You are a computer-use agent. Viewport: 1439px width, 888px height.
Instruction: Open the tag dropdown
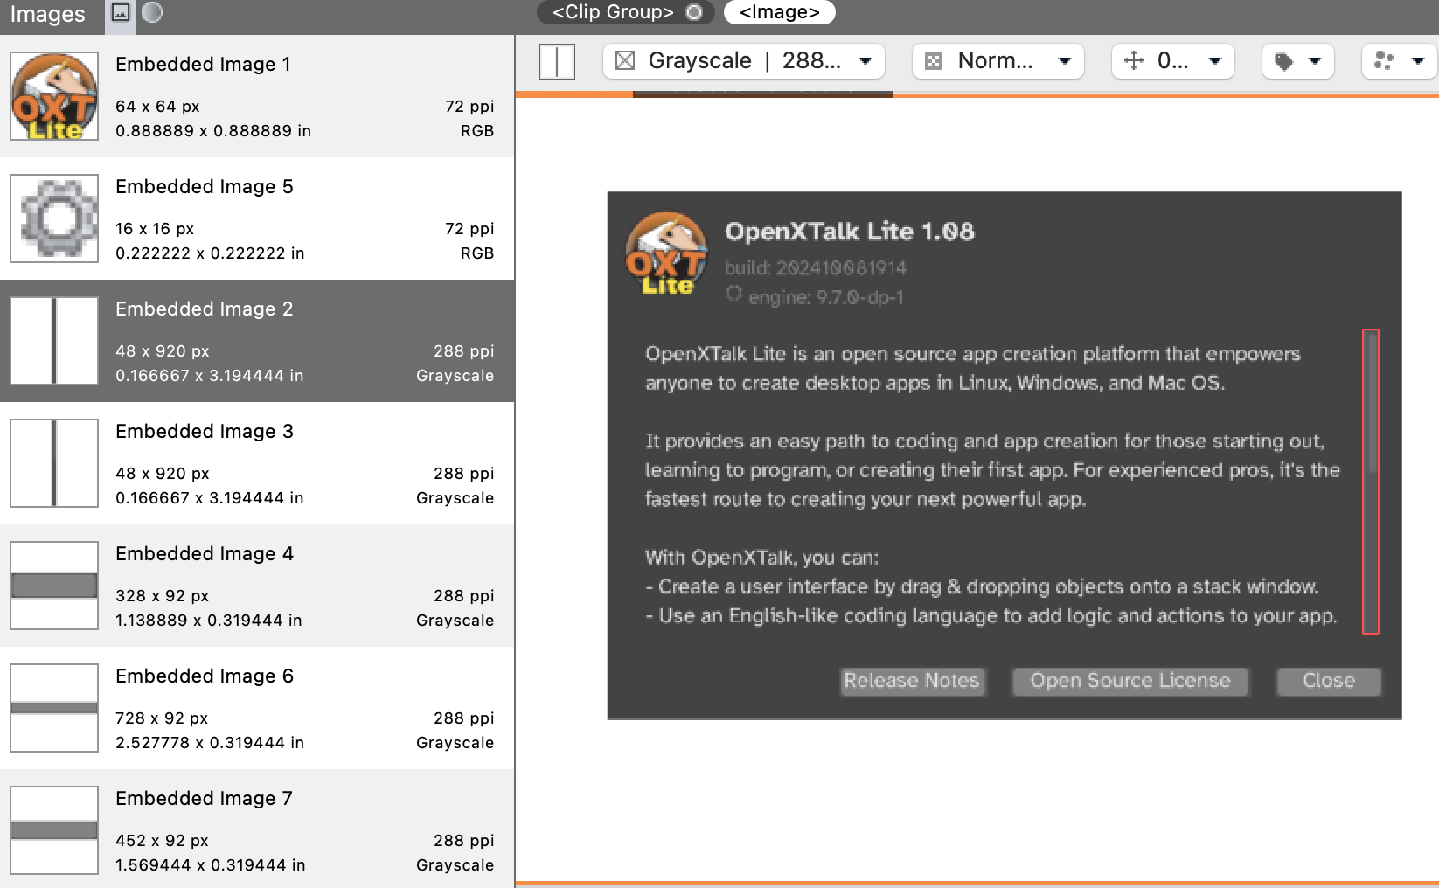coord(1298,61)
